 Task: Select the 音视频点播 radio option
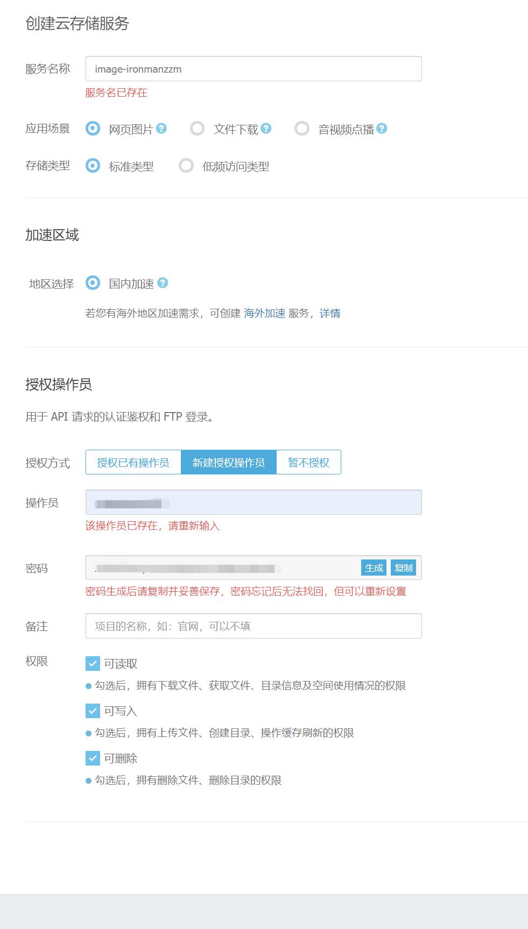302,129
